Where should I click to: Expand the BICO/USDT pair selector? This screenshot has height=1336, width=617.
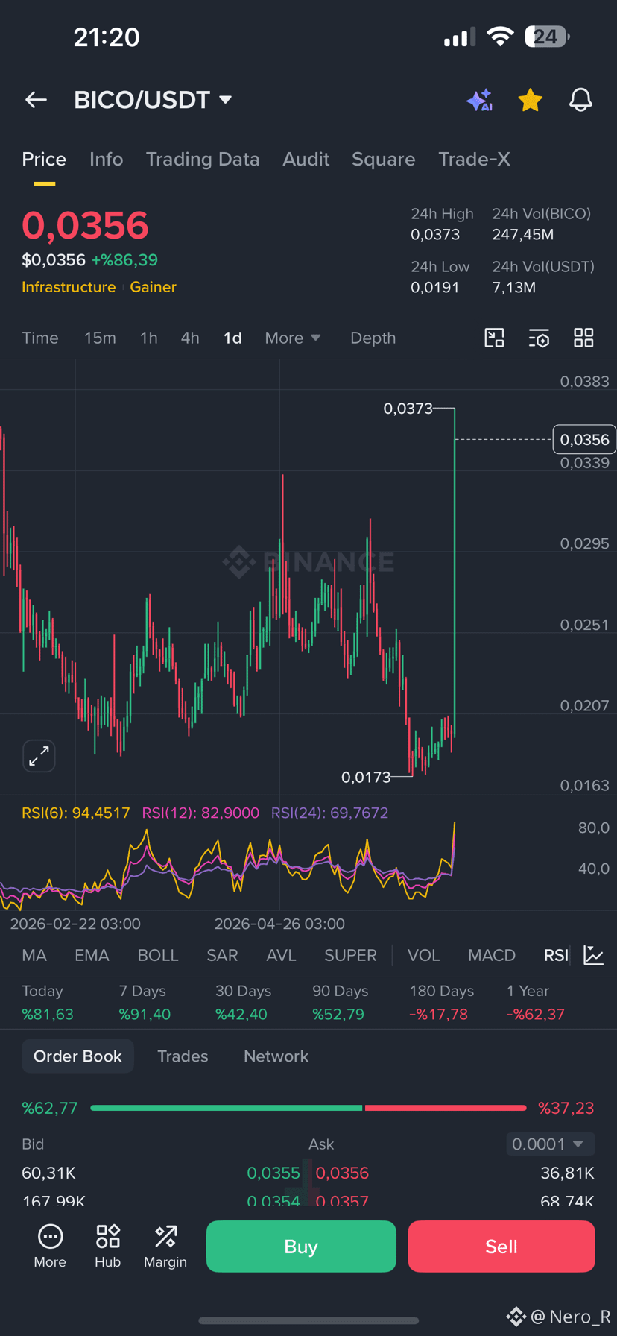[153, 100]
